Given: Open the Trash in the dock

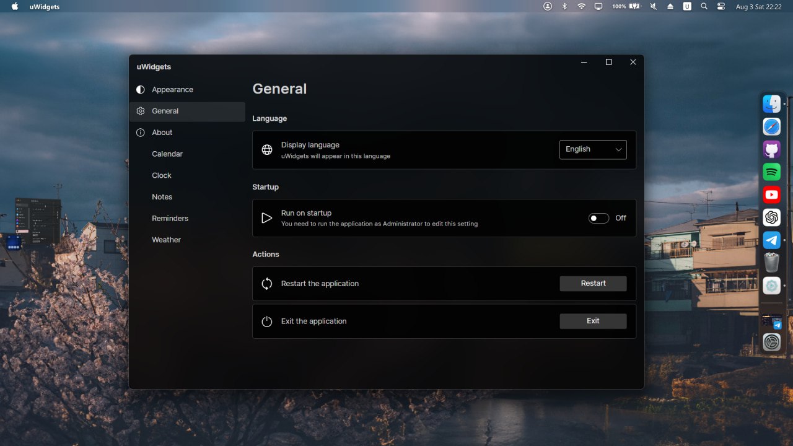Looking at the screenshot, I should coord(771,263).
